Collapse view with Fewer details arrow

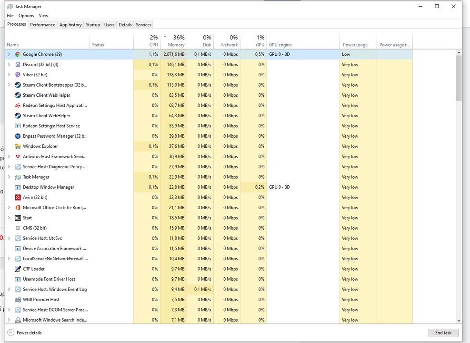[x=10, y=333]
